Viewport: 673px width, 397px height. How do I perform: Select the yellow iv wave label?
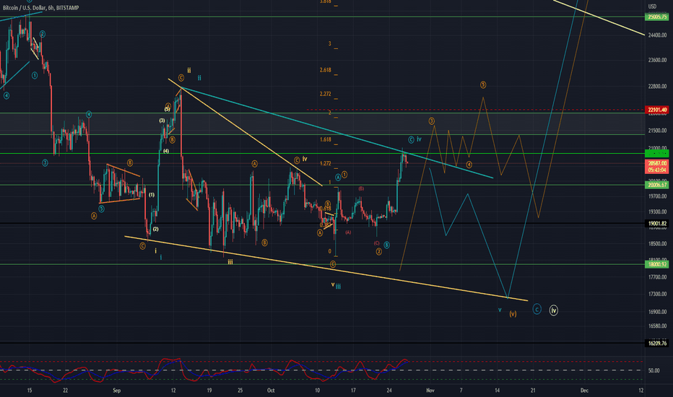coord(305,159)
